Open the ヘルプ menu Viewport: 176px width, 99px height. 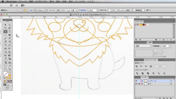point(90,2)
